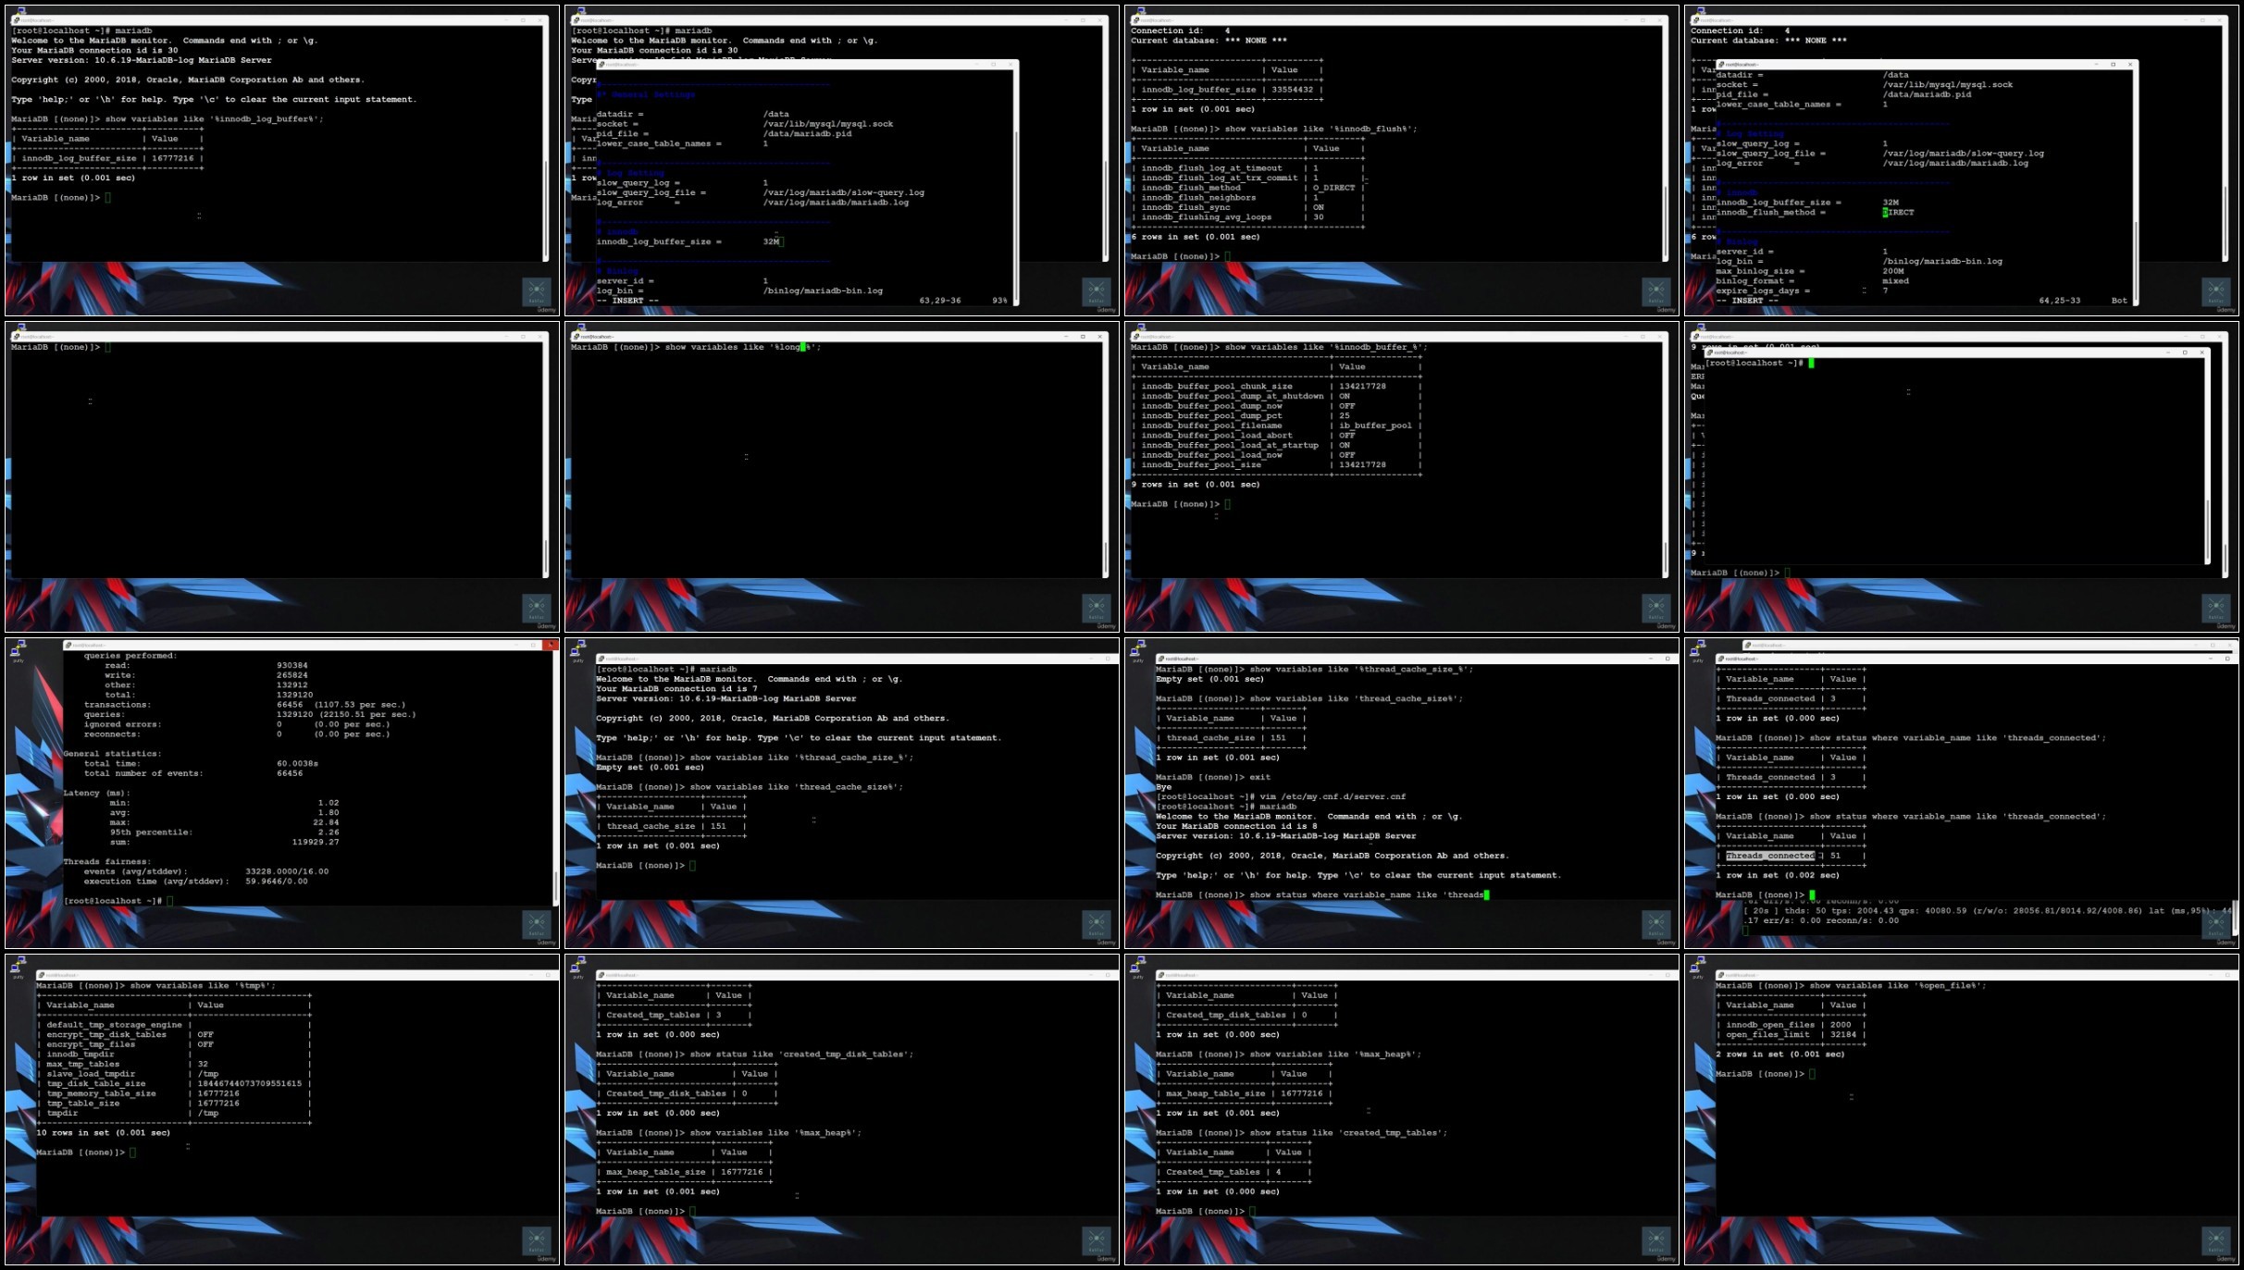Click the highlighted Threads_connected text
This screenshot has width=2244, height=1270.
tap(1770, 856)
